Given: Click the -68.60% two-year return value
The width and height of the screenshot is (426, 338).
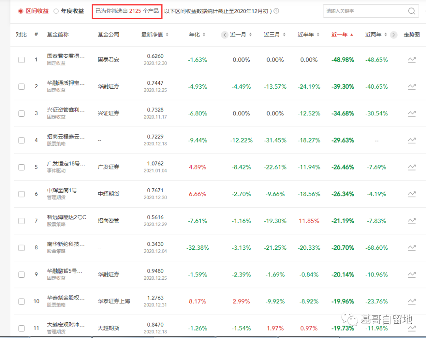Looking at the screenshot, I should (377, 248).
